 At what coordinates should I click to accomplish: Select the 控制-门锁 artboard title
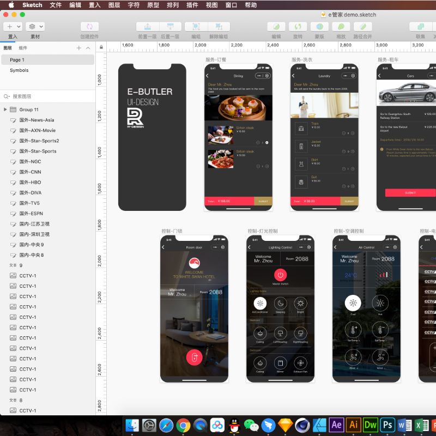[172, 231]
